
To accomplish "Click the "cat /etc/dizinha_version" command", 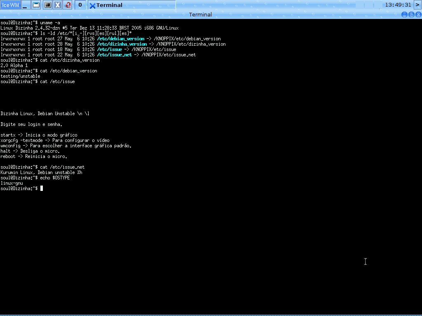I will coord(70,60).
